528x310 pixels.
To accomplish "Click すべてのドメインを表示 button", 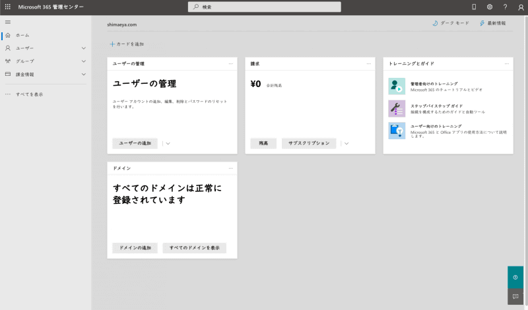I will click(x=194, y=248).
